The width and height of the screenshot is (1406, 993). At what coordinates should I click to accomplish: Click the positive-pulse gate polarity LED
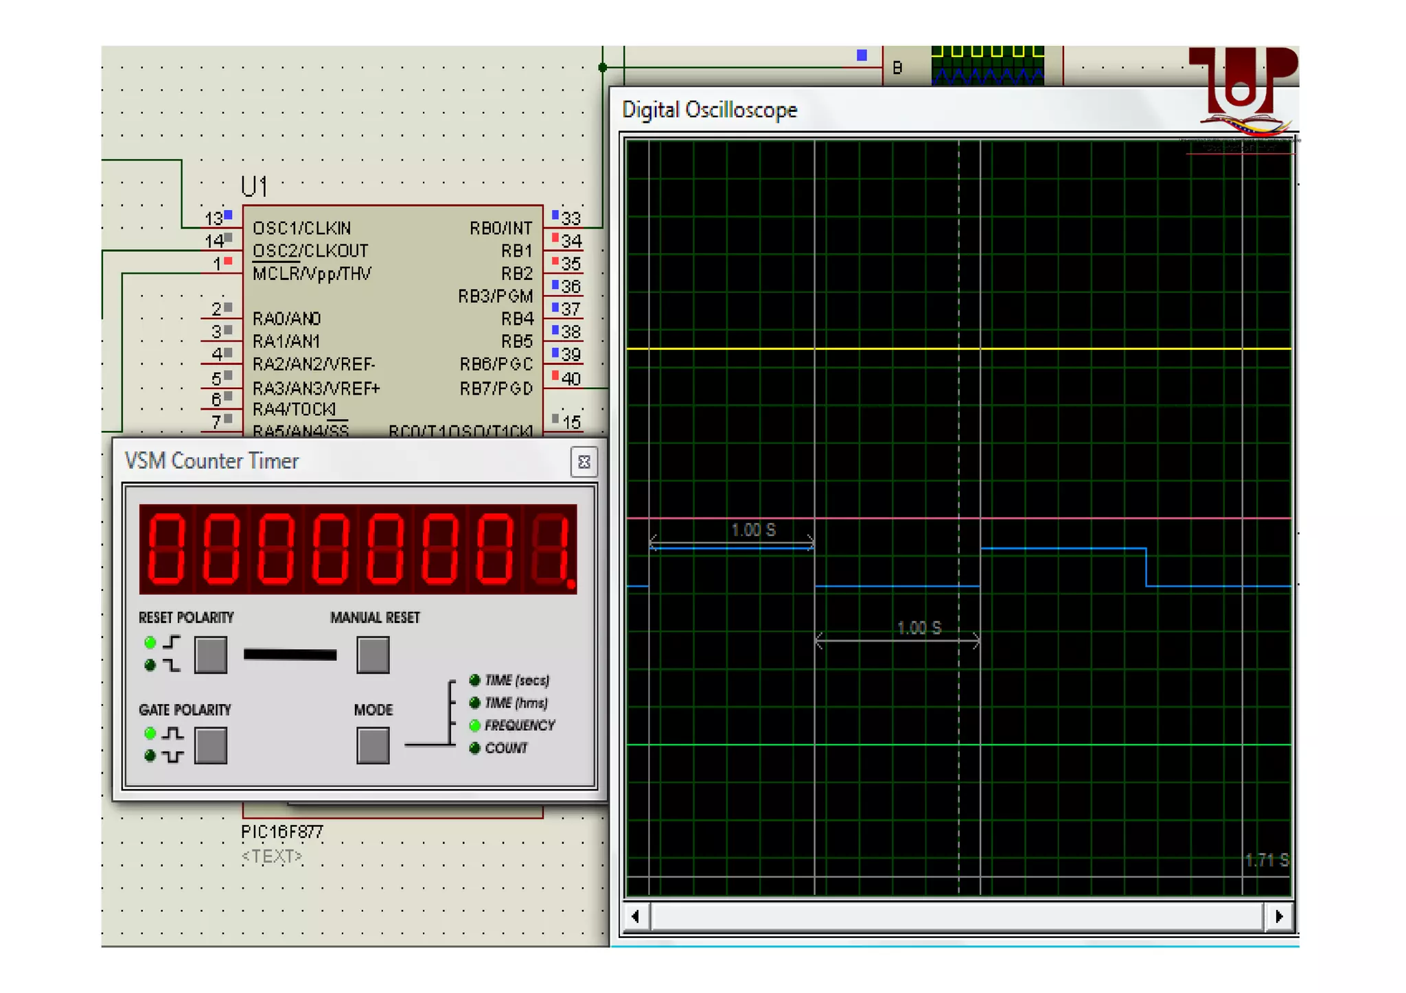tap(150, 734)
